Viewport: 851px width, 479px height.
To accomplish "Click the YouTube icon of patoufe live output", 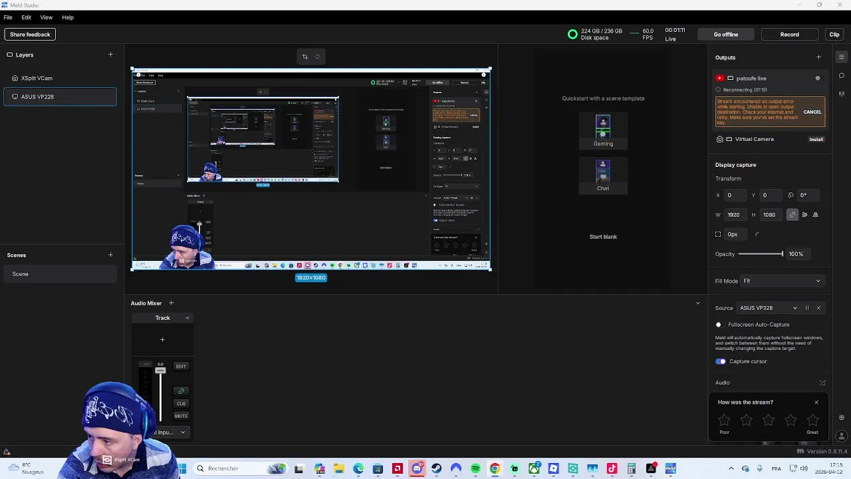I will pyautogui.click(x=719, y=78).
